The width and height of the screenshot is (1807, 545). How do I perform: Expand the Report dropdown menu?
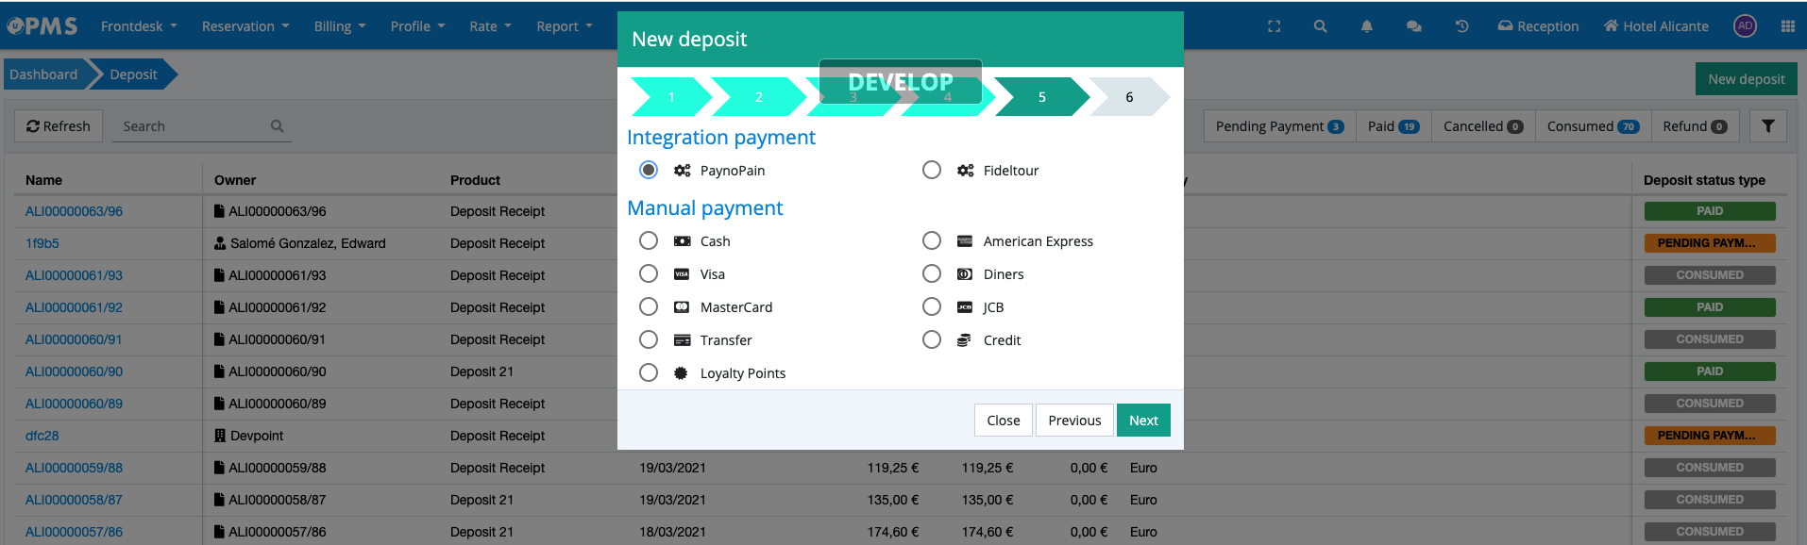tap(564, 26)
